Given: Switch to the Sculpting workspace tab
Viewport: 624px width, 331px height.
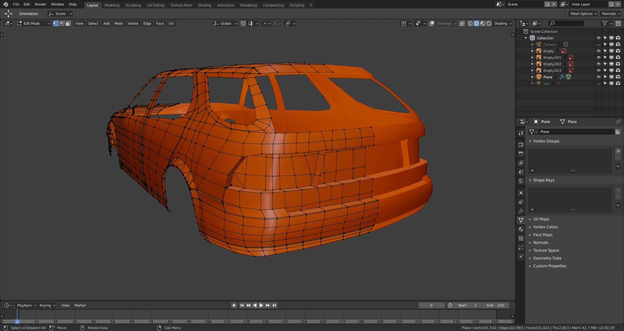Looking at the screenshot, I should point(133,5).
